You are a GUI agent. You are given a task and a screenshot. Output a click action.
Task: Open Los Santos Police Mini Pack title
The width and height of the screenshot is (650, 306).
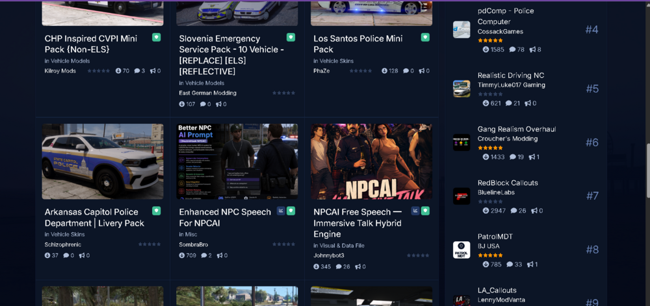tap(359, 44)
